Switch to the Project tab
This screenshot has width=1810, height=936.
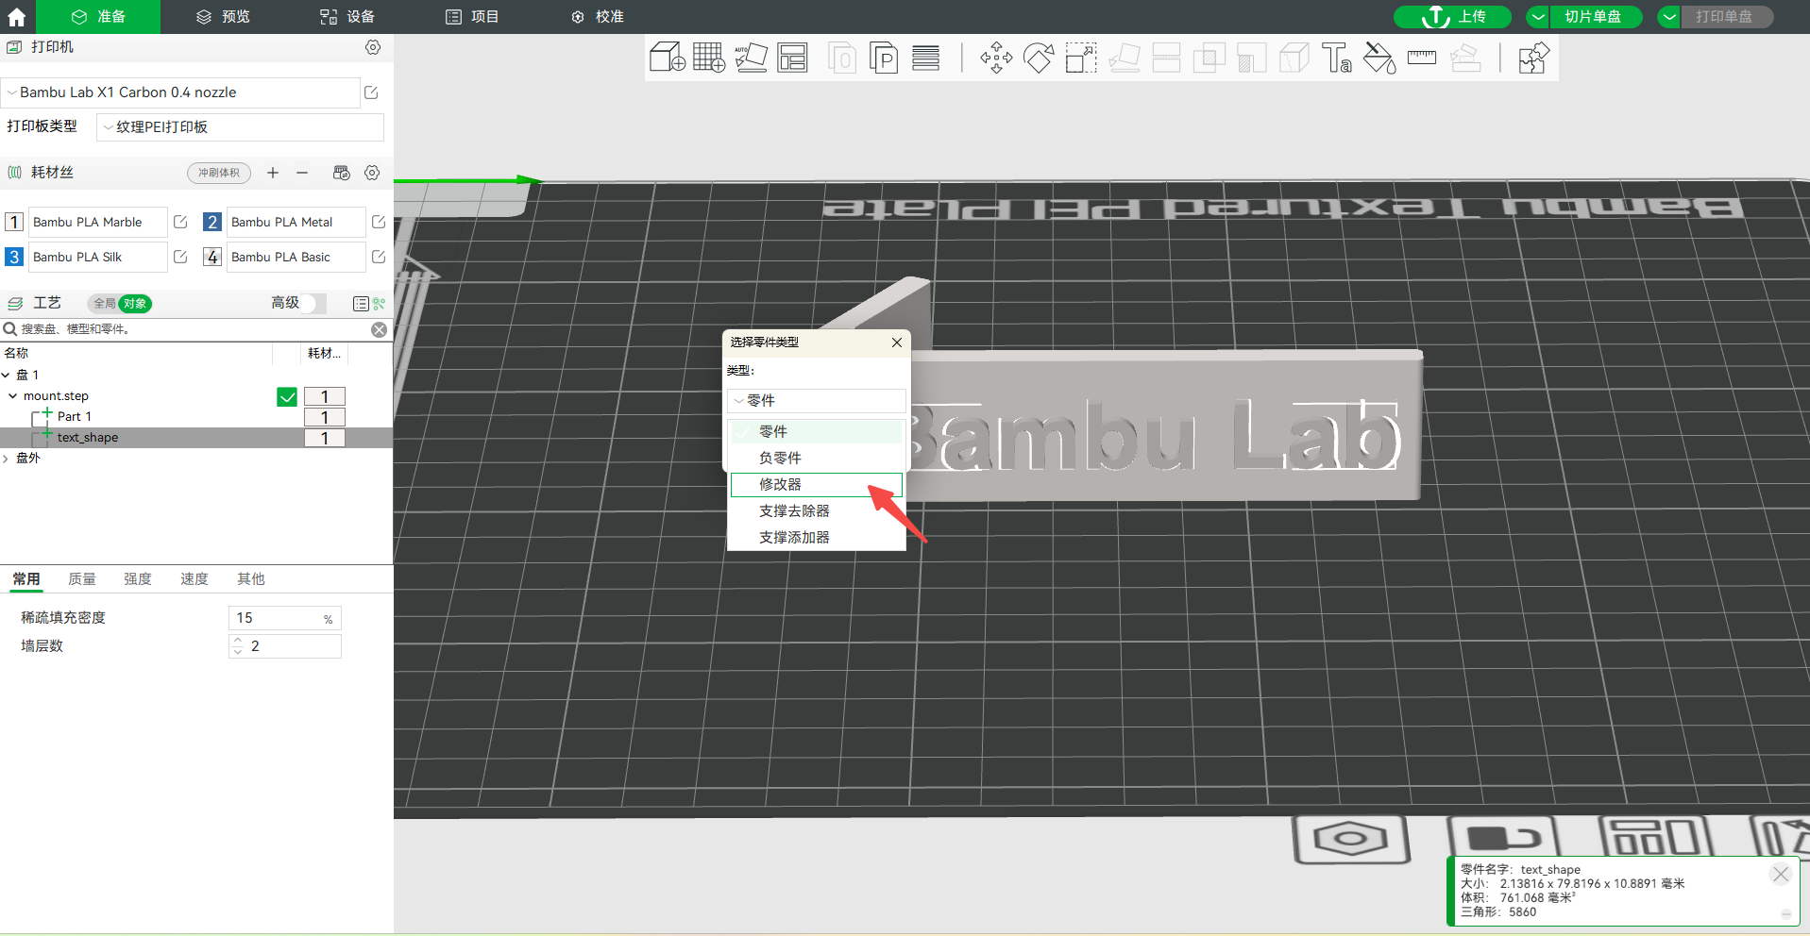pyautogui.click(x=472, y=17)
